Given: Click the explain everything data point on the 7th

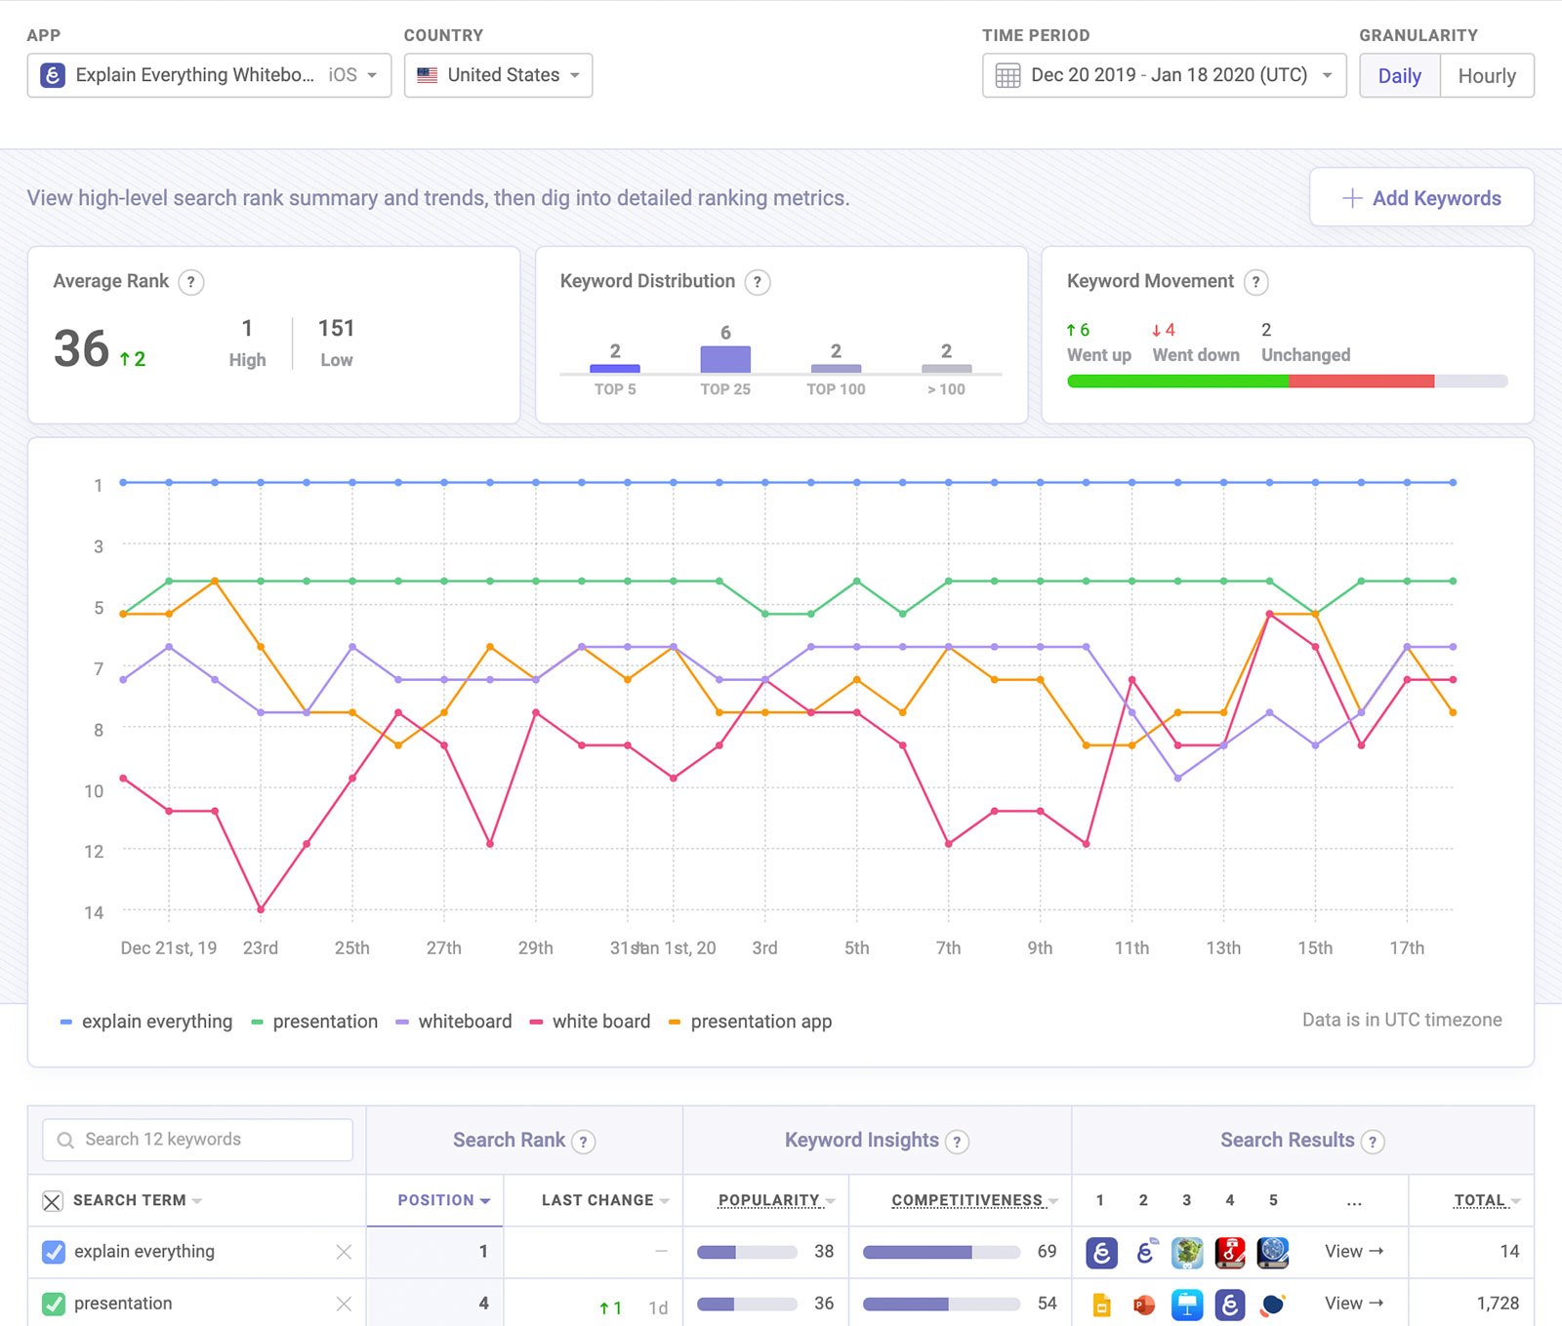Looking at the screenshot, I should (948, 482).
